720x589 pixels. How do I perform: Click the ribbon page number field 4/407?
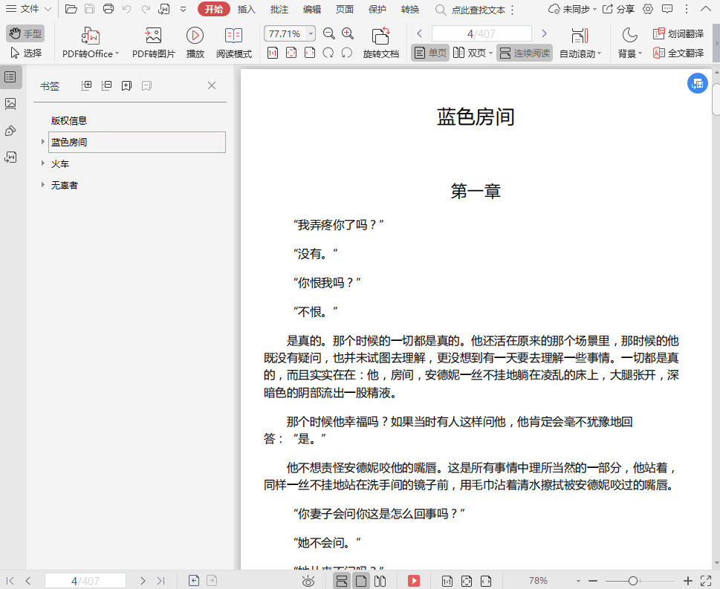pyautogui.click(x=481, y=33)
